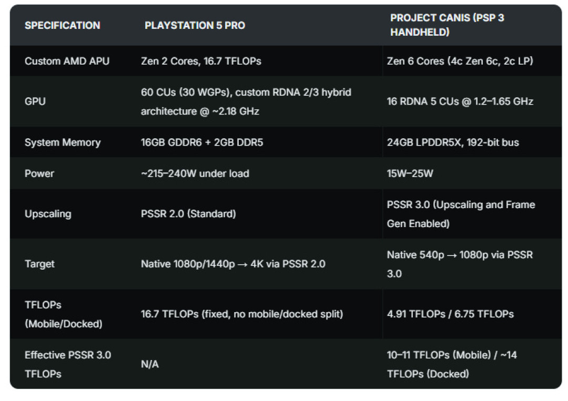Viewport: 568px width, 401px height.
Task: Select the Power row label
Action: tap(39, 174)
